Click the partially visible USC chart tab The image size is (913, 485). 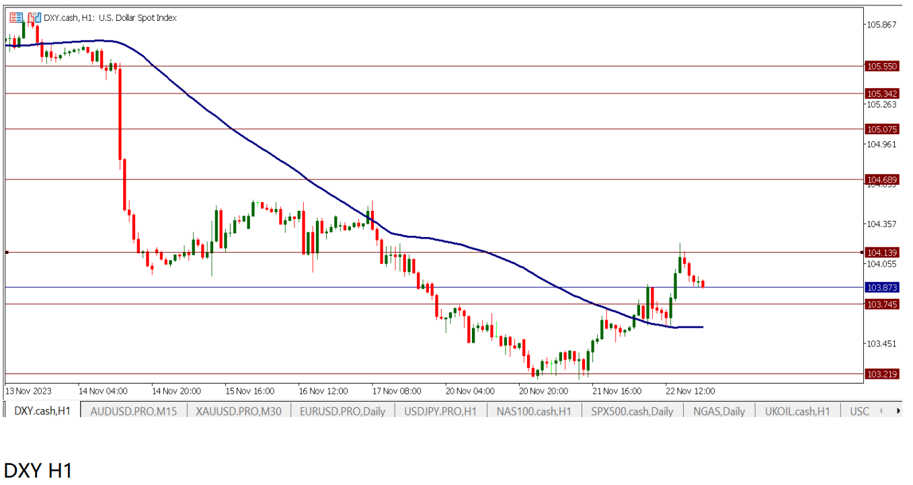pyautogui.click(x=859, y=411)
